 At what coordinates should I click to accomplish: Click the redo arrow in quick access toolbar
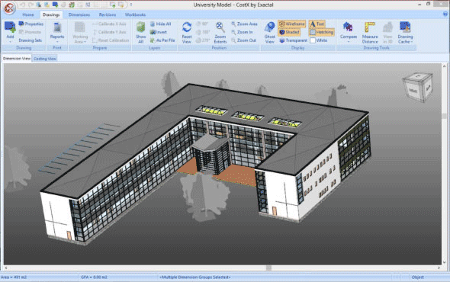coord(31,5)
